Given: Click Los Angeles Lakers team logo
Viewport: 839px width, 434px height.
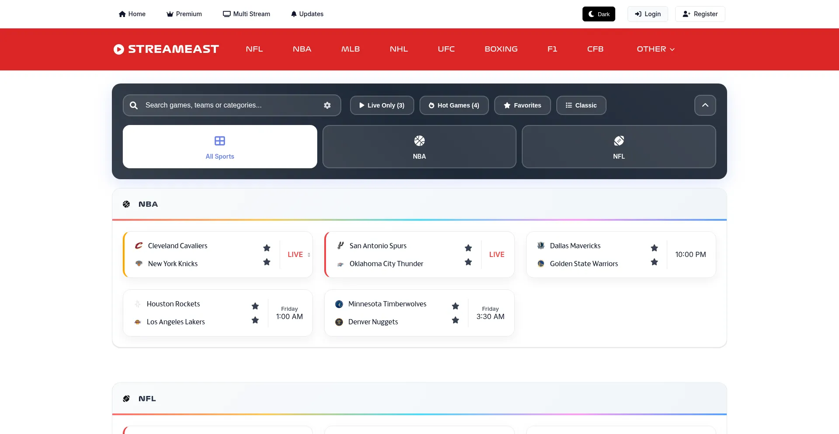Looking at the screenshot, I should (x=138, y=322).
